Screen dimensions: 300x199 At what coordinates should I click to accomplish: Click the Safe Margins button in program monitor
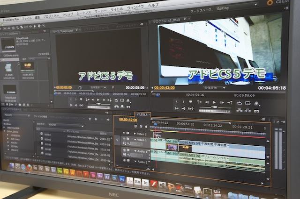pos(248,103)
